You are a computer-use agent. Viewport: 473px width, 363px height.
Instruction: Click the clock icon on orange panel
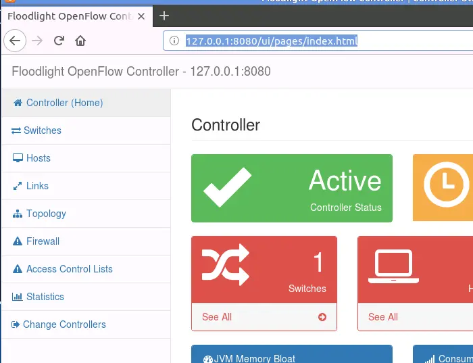click(447, 185)
